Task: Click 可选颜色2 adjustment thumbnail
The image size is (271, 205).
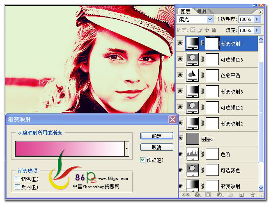Action: [x=192, y=107]
